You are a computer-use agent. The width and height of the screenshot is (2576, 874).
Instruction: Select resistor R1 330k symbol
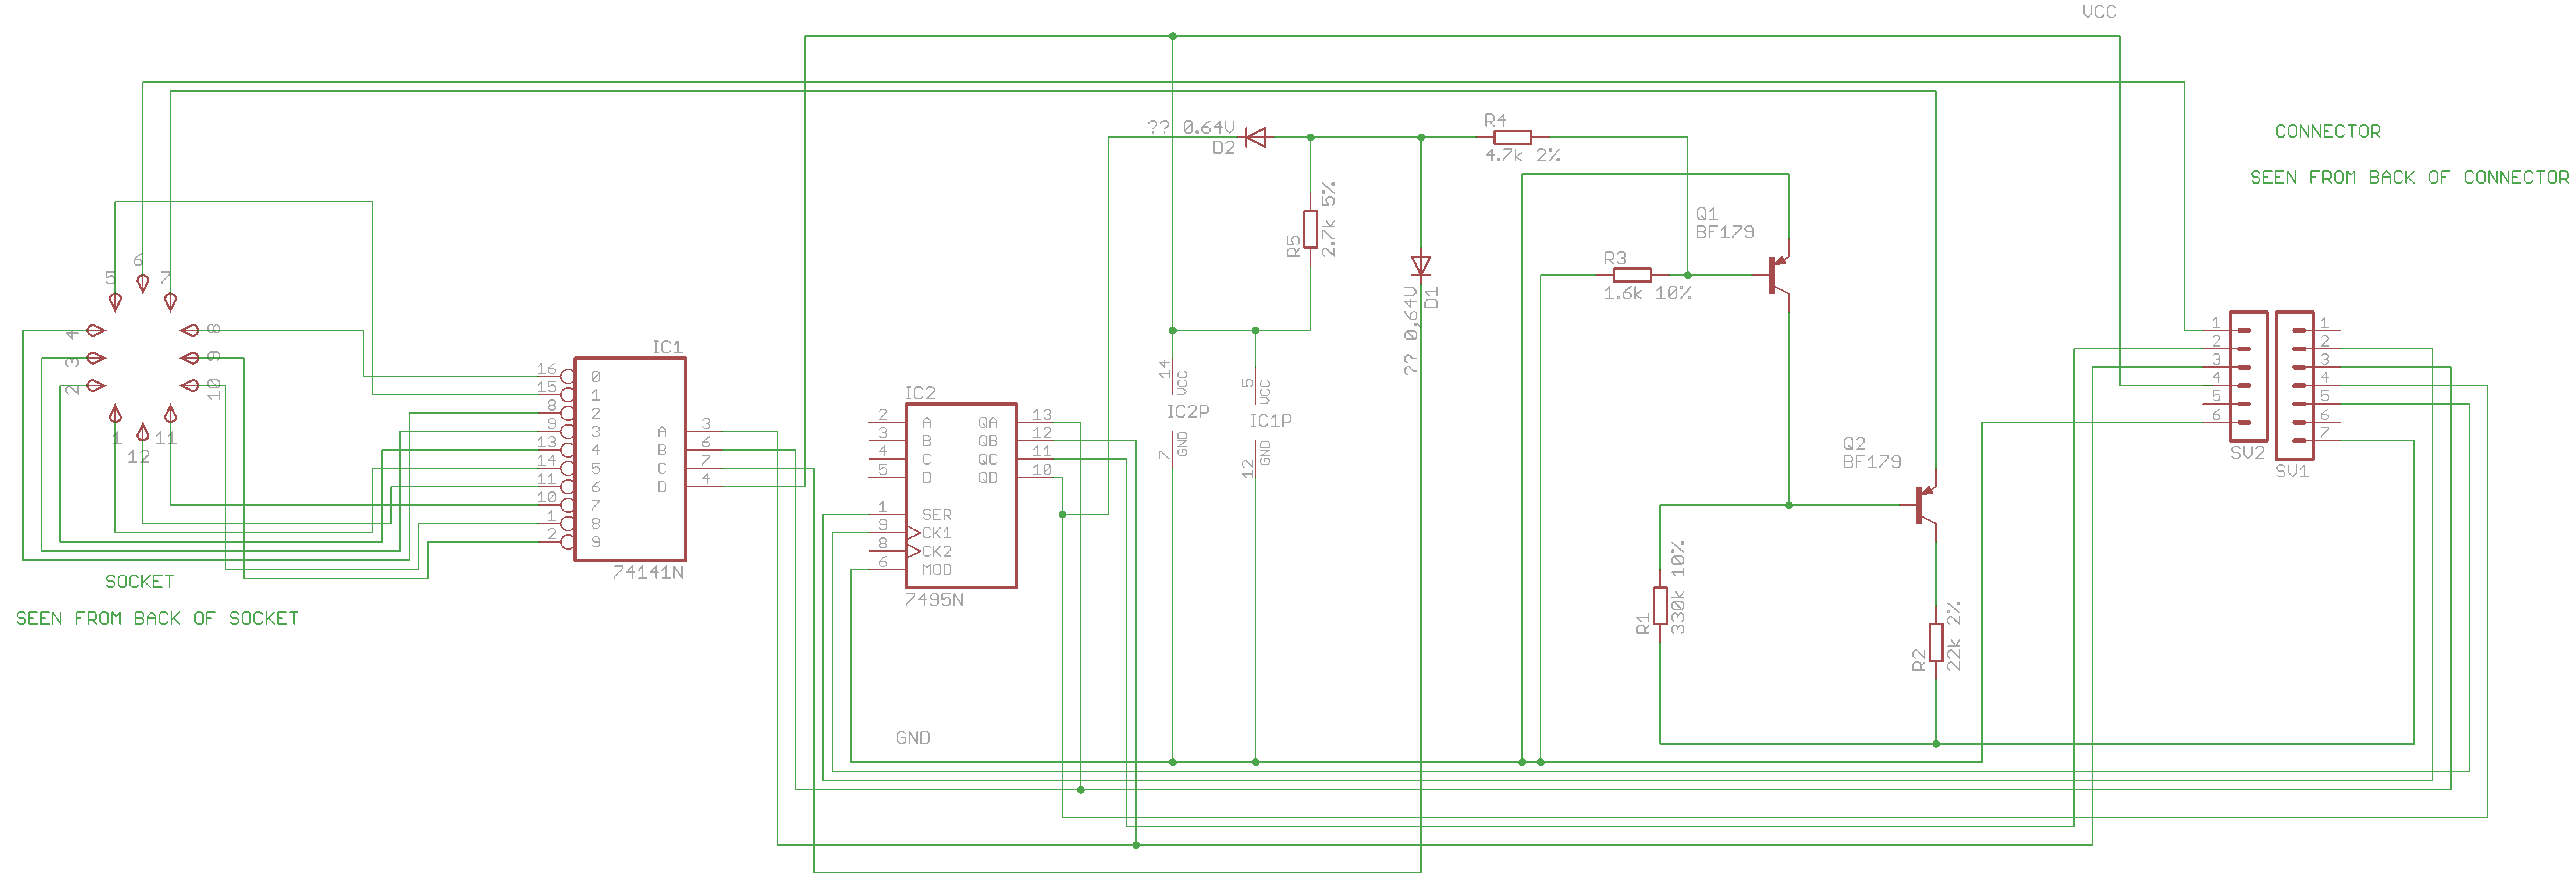point(1660,606)
